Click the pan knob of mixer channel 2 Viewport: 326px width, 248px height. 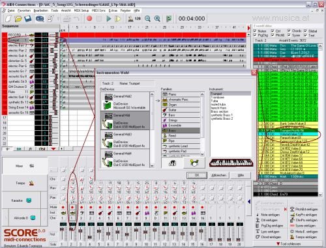pos(72,198)
